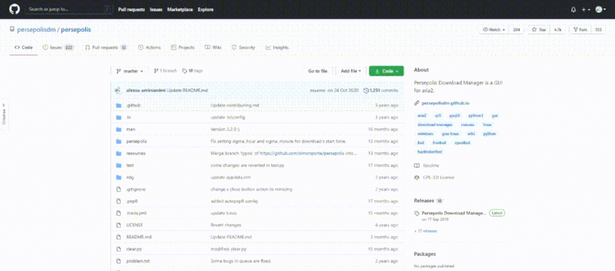The width and height of the screenshot is (615, 271).
Task: Open the GitHub octocat logo home
Action: click(x=14, y=10)
